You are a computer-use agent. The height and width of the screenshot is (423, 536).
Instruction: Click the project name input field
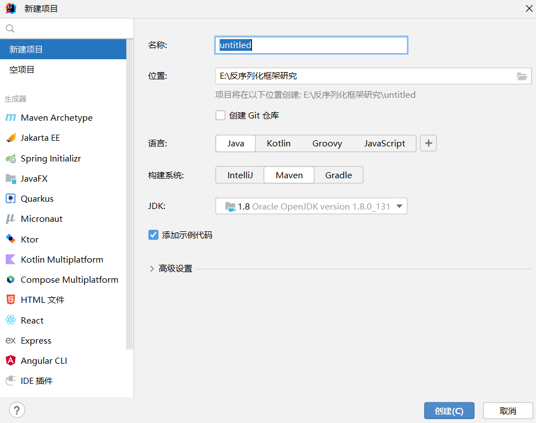click(x=311, y=45)
